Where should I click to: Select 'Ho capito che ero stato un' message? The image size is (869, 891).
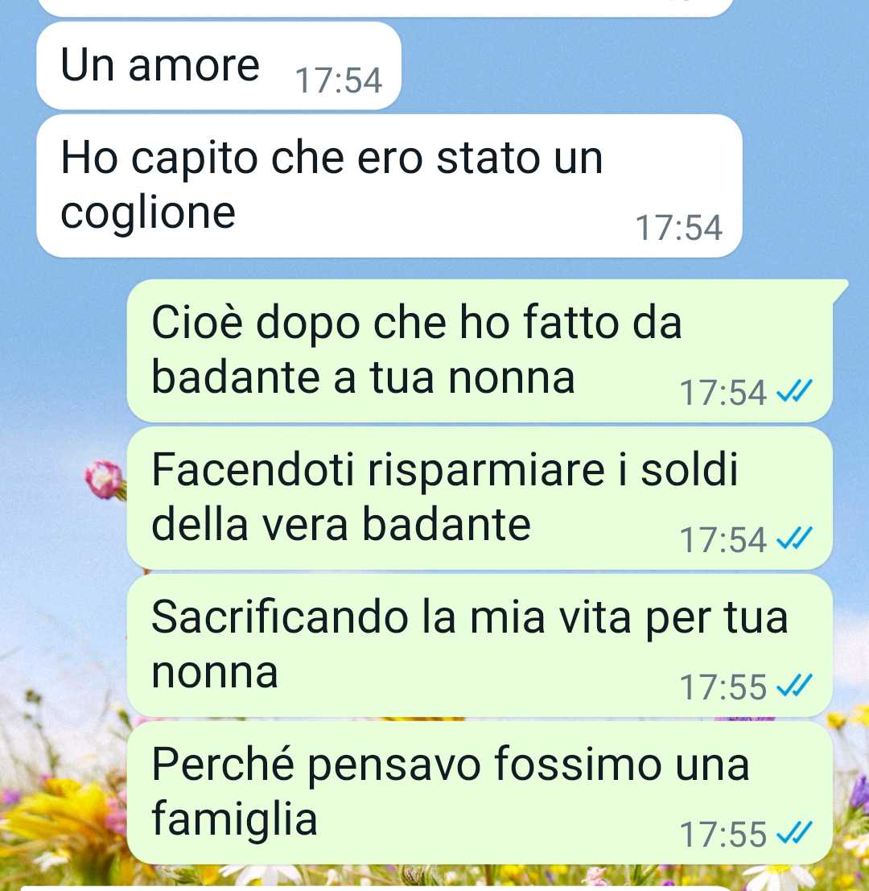[389, 186]
